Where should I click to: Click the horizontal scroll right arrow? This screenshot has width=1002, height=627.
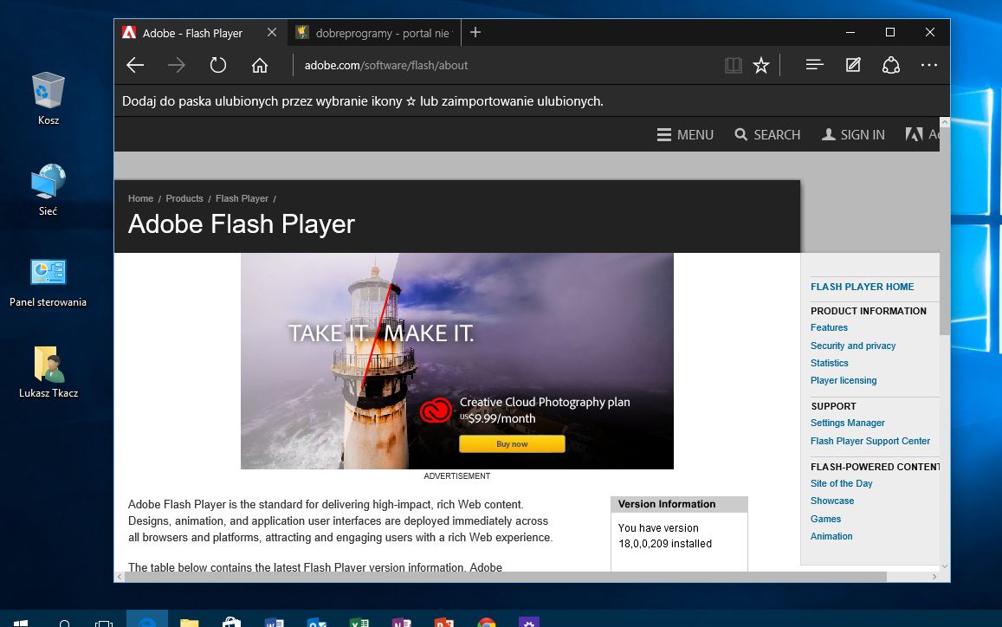point(934,577)
